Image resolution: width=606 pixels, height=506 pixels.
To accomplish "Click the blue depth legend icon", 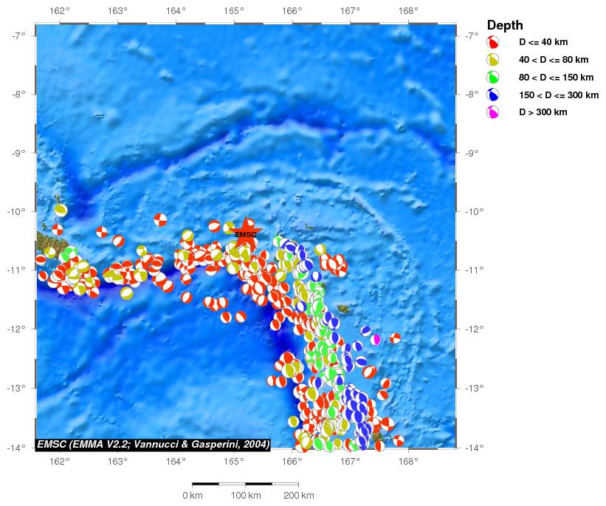I will 493,95.
